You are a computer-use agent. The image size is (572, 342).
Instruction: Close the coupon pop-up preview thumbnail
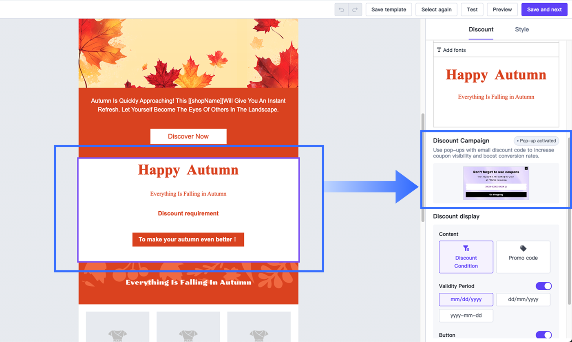tap(526, 168)
